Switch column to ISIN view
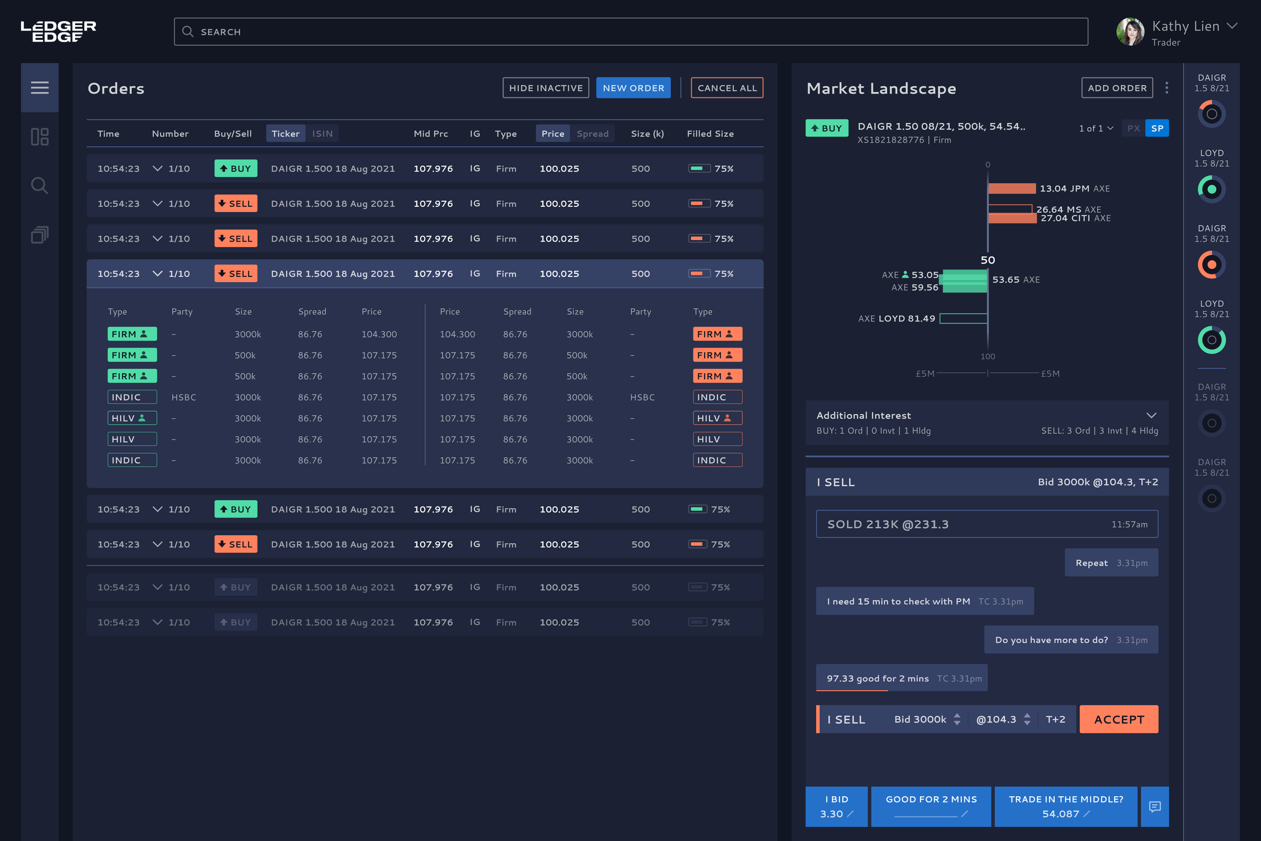This screenshot has height=841, width=1261. [322, 134]
